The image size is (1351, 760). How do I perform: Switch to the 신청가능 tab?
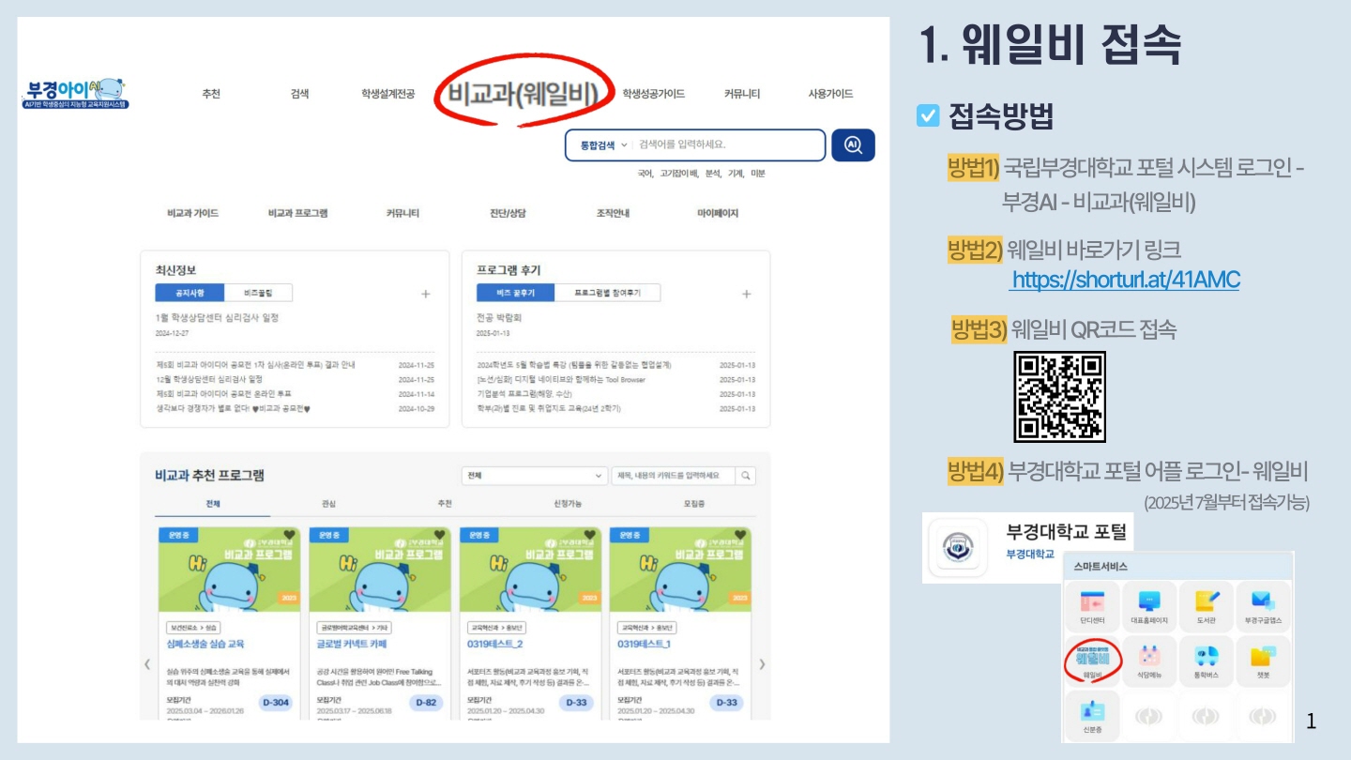pos(568,504)
